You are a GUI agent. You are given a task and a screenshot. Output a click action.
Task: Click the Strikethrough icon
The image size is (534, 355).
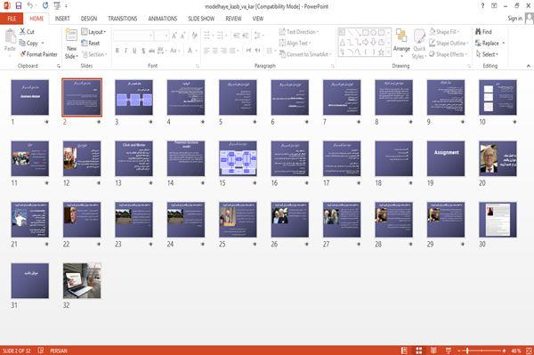[151, 51]
